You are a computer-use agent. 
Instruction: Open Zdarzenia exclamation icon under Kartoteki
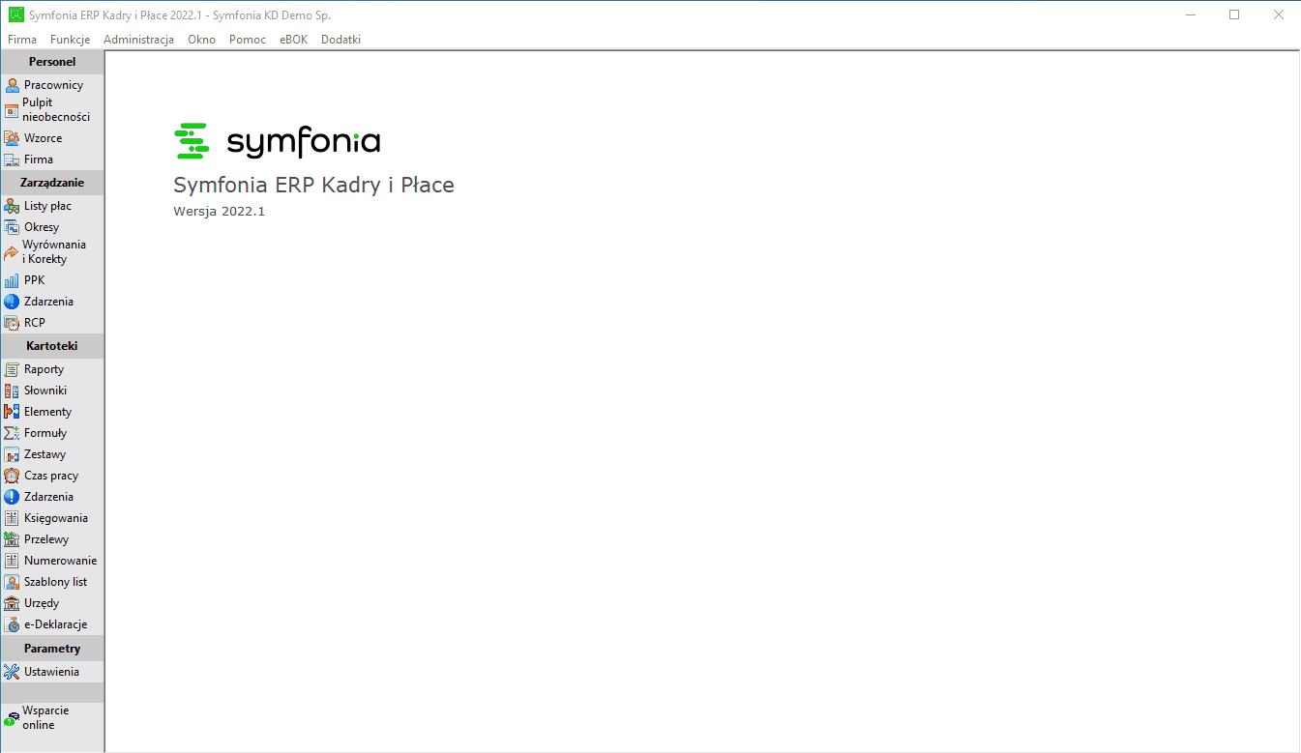[x=12, y=497]
